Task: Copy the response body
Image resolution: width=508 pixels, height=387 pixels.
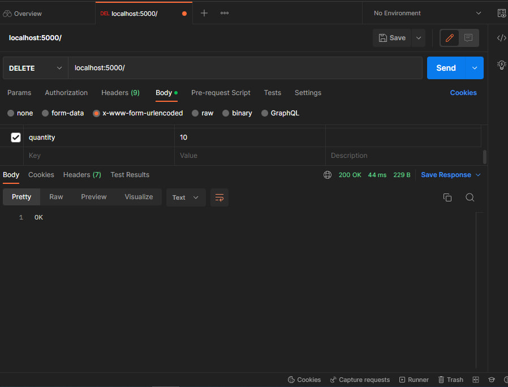Action: 447,197
